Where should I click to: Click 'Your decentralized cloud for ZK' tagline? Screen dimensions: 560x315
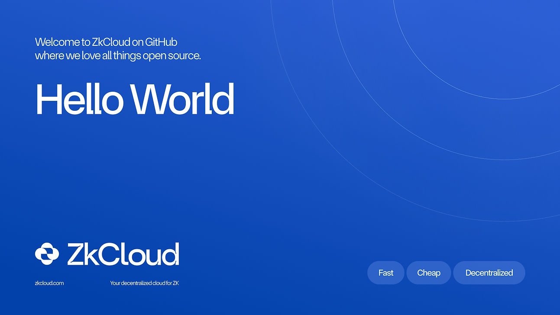[145, 283]
